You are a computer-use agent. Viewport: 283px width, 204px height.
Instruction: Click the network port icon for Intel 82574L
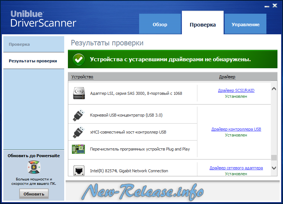tap(79, 170)
